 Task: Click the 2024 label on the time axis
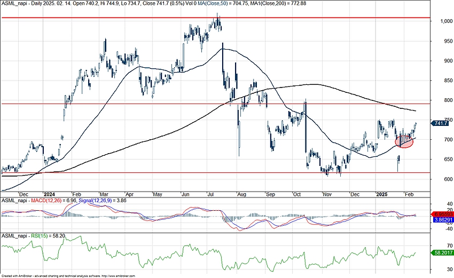click(x=50, y=194)
